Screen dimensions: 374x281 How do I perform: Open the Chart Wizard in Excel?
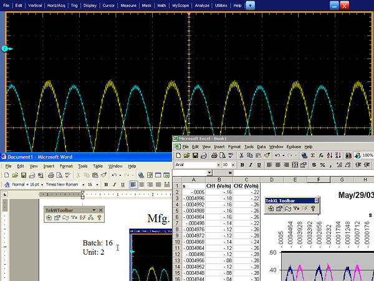[x=347, y=155]
